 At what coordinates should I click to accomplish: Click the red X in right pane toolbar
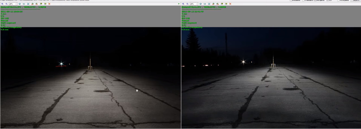coord(230,4)
